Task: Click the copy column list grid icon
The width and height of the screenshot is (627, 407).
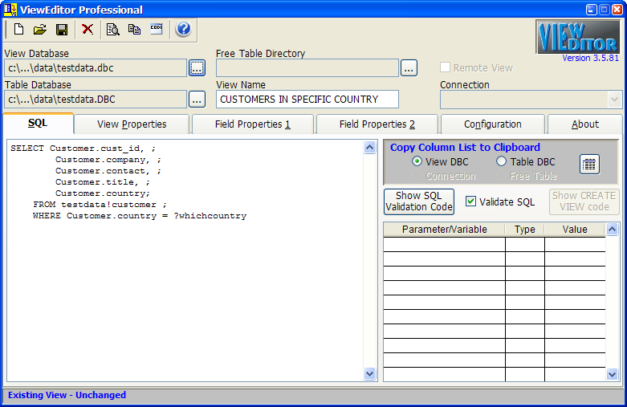Action: click(589, 164)
